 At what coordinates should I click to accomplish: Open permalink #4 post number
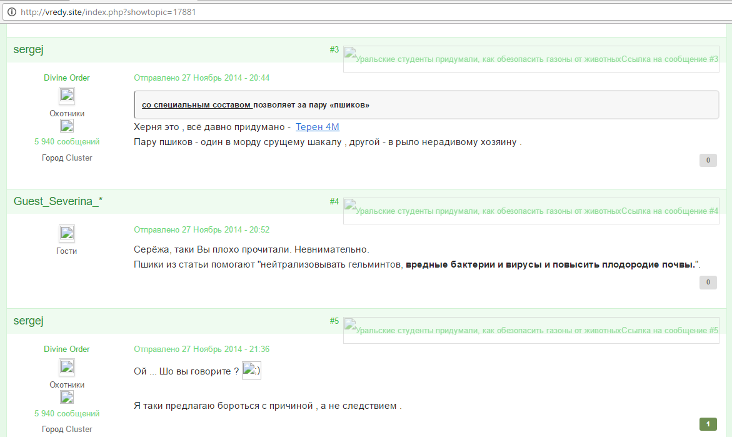point(334,201)
